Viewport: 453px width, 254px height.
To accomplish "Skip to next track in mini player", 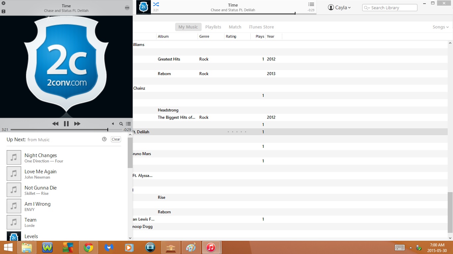I will 77,124.
